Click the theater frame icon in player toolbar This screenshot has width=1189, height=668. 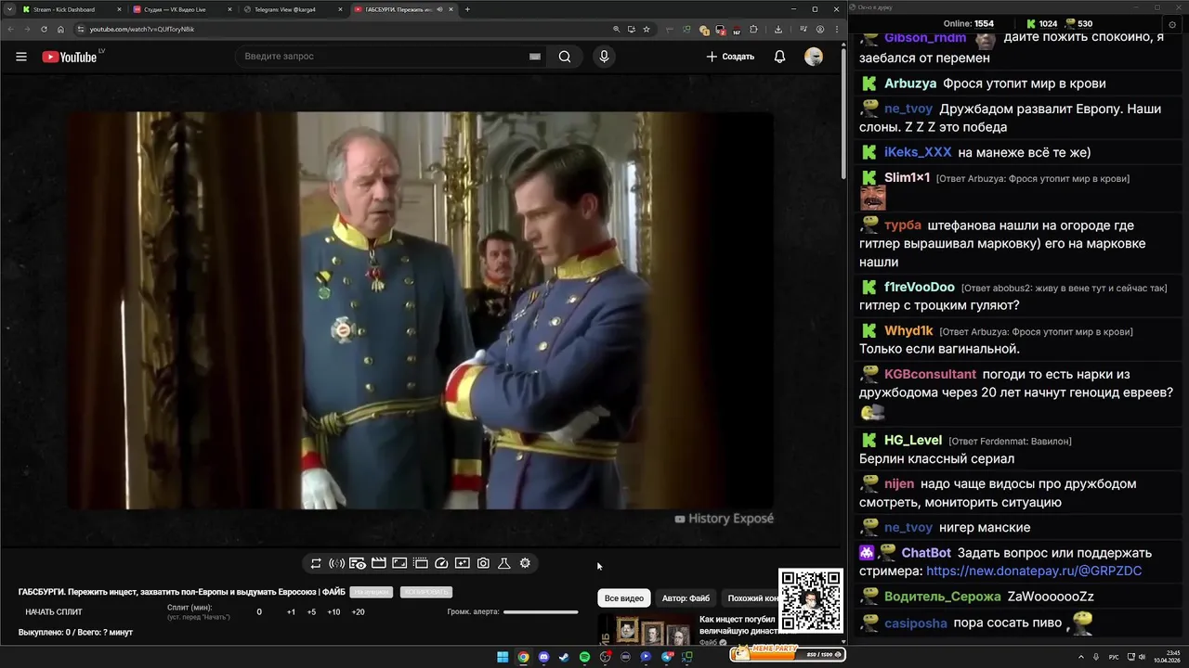point(399,563)
